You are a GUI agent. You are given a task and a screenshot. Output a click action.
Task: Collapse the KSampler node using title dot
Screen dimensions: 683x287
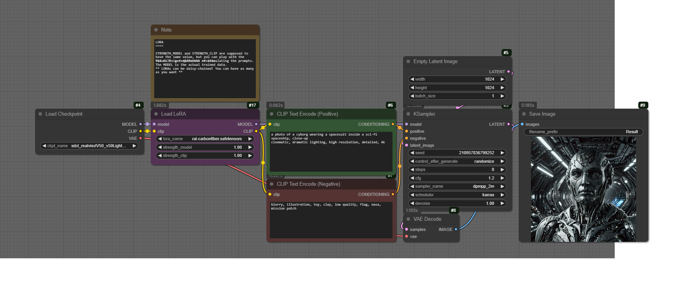408,114
